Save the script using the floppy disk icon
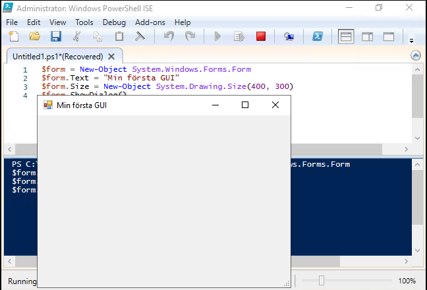Screen dimensions: 427x290 [x=55, y=37]
